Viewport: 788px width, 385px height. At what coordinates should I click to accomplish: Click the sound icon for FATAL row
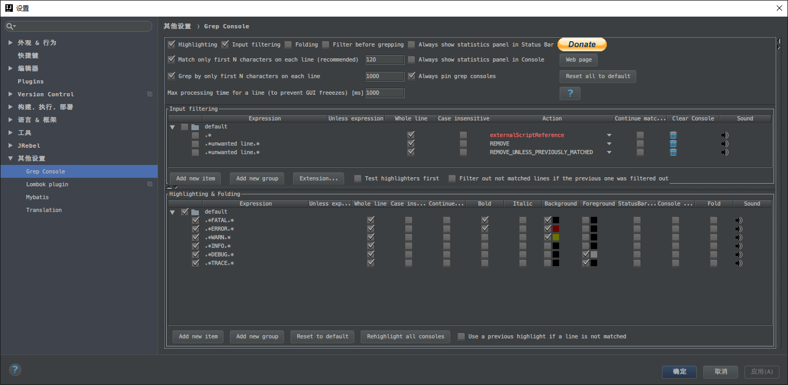(739, 220)
